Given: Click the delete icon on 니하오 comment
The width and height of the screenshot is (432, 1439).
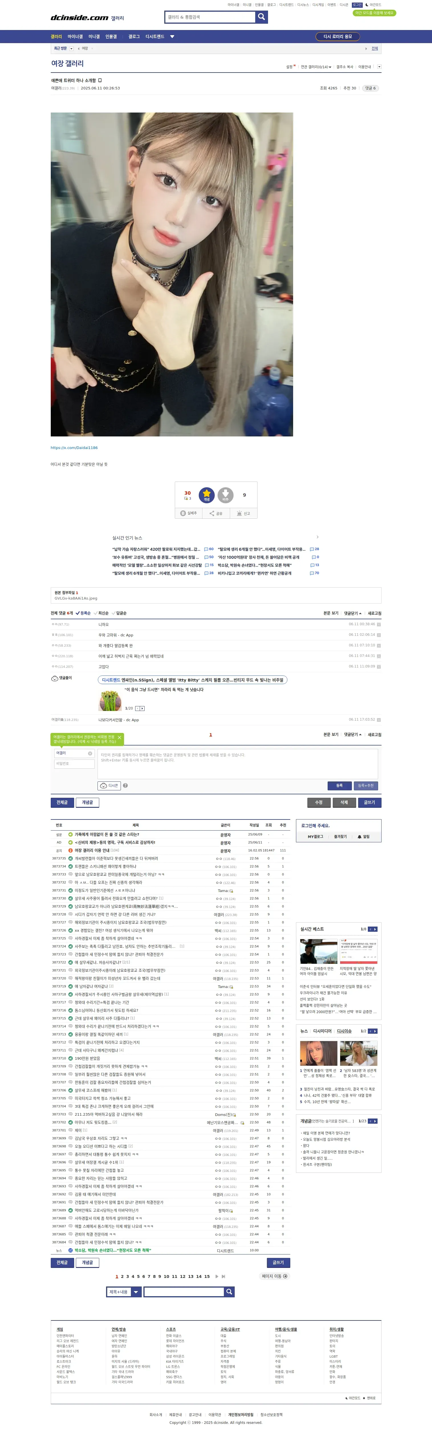Looking at the screenshot, I should pyautogui.click(x=379, y=625).
